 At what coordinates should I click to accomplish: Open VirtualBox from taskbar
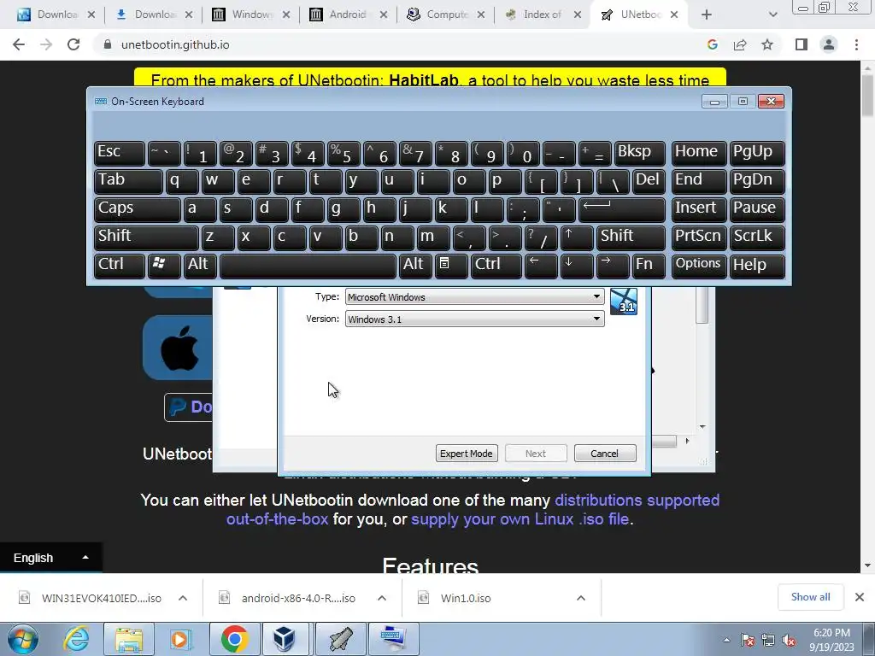coord(285,639)
